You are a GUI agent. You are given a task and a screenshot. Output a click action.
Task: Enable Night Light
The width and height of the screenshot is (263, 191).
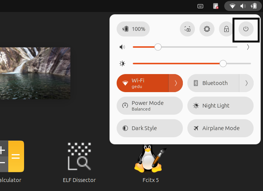coord(220,106)
